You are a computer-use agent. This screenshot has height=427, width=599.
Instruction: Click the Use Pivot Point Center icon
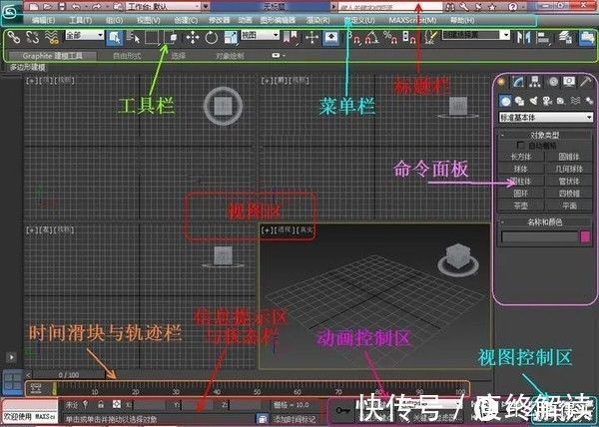pyautogui.click(x=291, y=37)
